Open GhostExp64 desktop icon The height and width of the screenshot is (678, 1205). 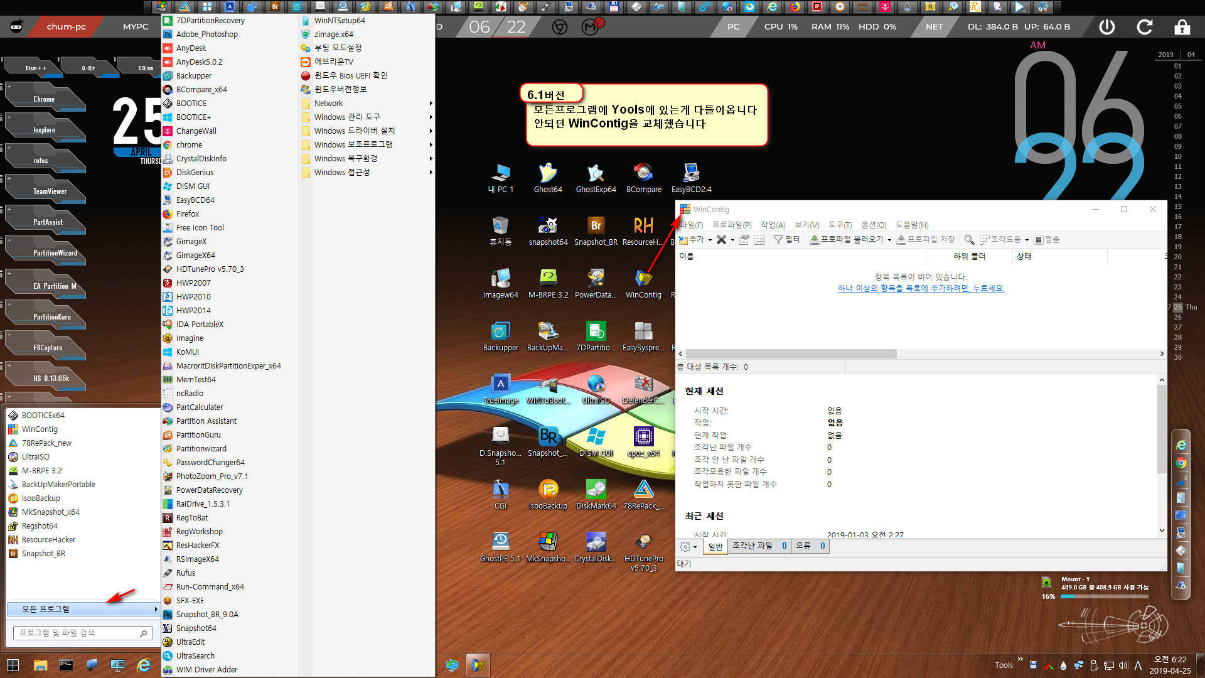596,178
